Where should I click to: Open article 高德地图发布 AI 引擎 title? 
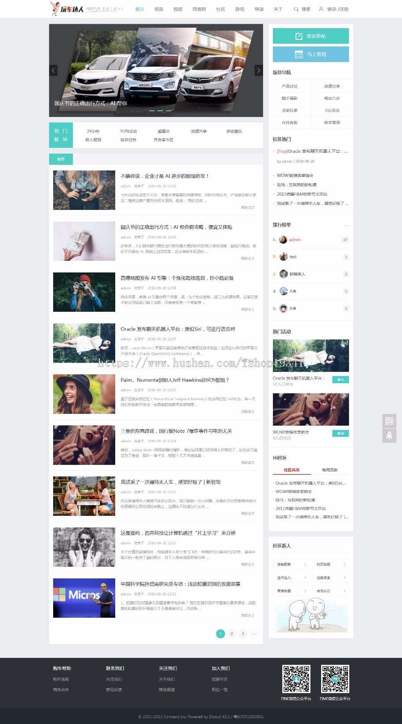tap(177, 278)
